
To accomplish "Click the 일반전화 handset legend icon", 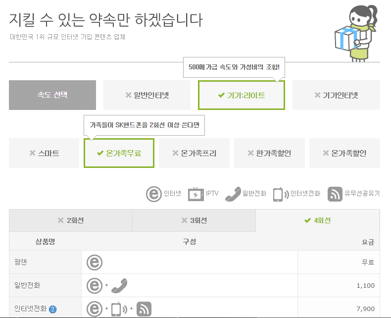I will [233, 194].
